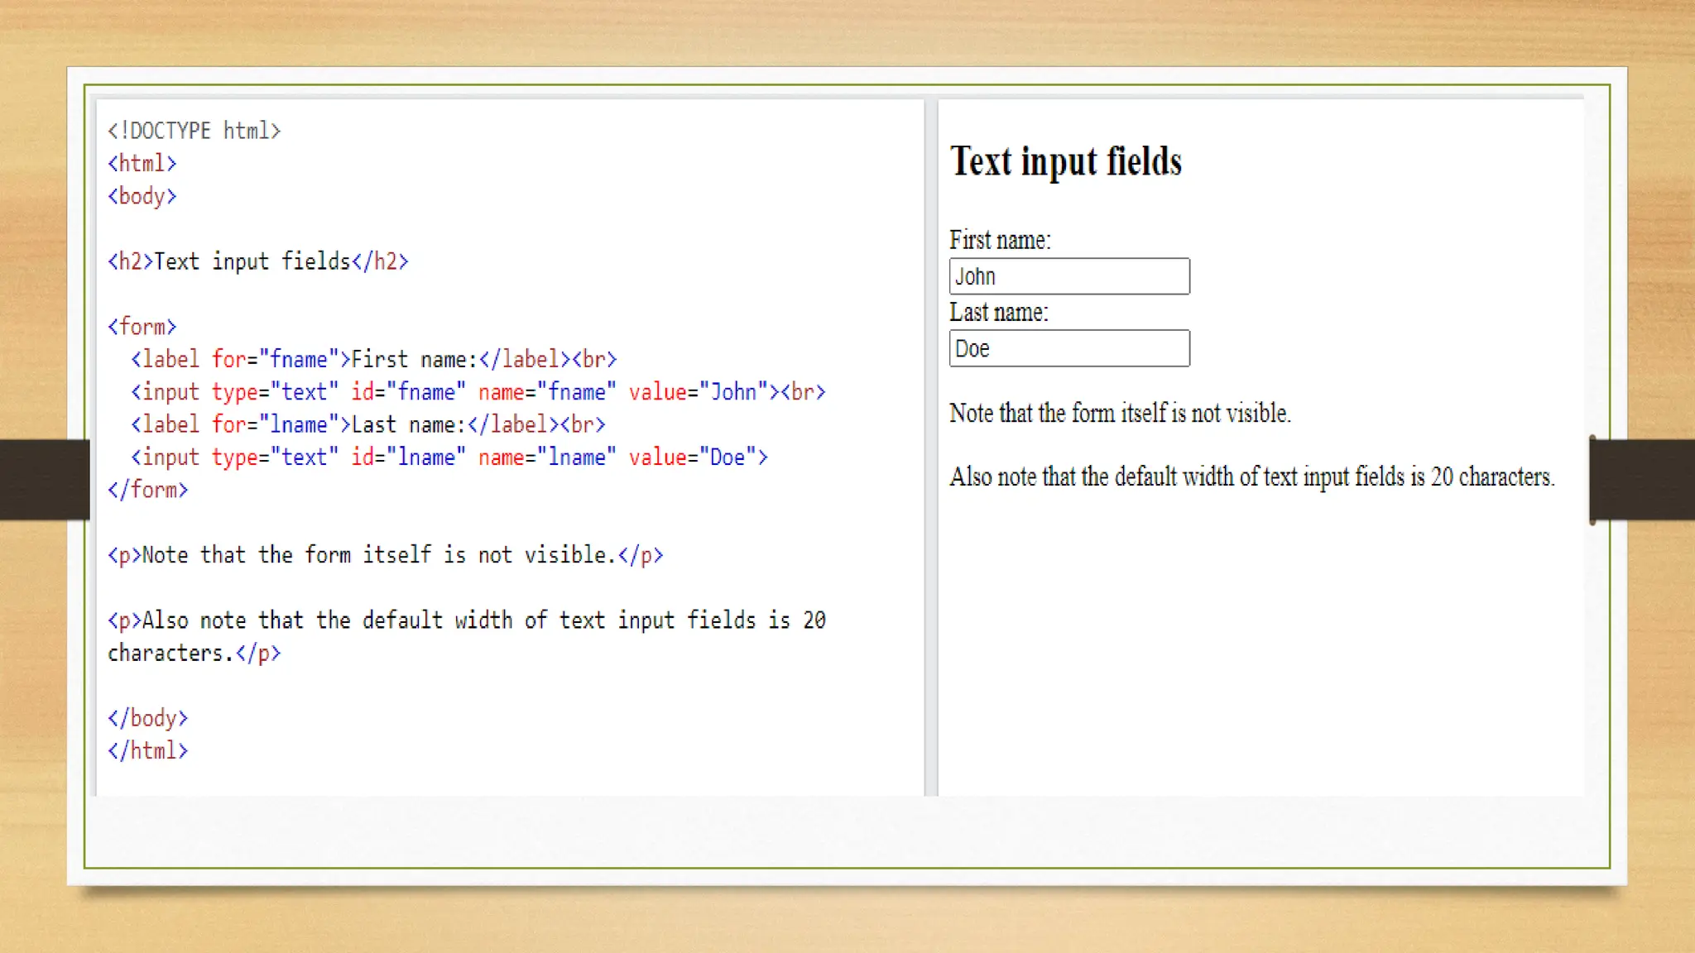1695x953 pixels.
Task: Click the rendered paragraph about form not visible
Action: [1119, 413]
